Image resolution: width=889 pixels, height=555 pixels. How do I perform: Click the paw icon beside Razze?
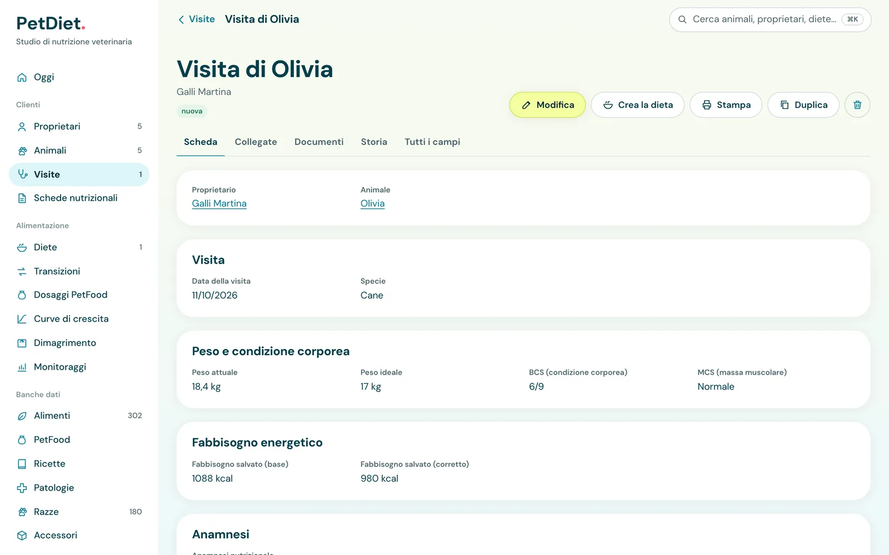(x=22, y=512)
